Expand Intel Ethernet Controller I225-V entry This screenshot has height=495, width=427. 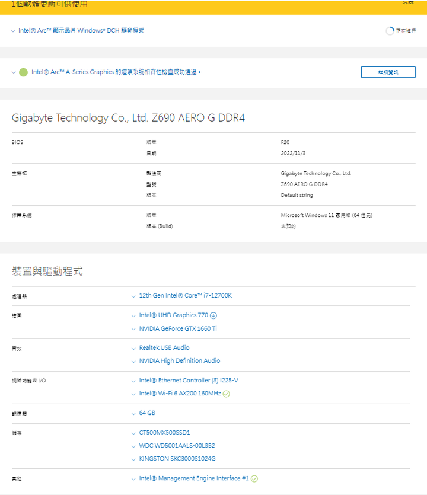(133, 381)
